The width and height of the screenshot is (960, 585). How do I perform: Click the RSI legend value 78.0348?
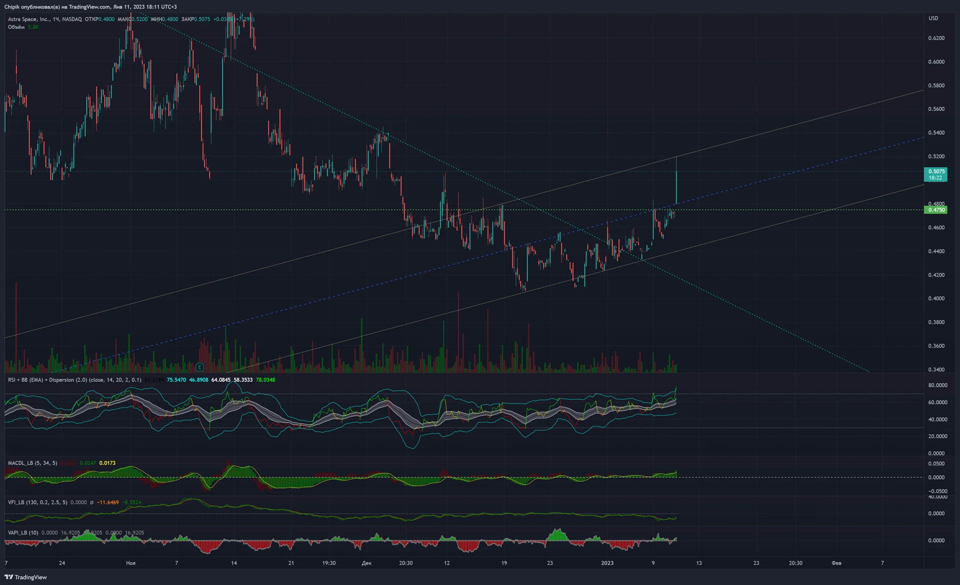pyautogui.click(x=265, y=380)
